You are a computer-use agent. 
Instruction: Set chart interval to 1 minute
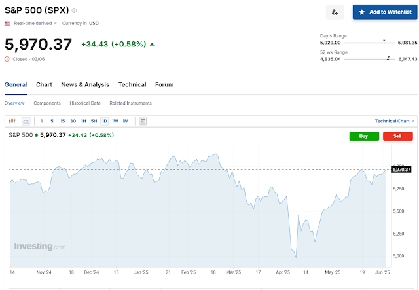click(42, 121)
